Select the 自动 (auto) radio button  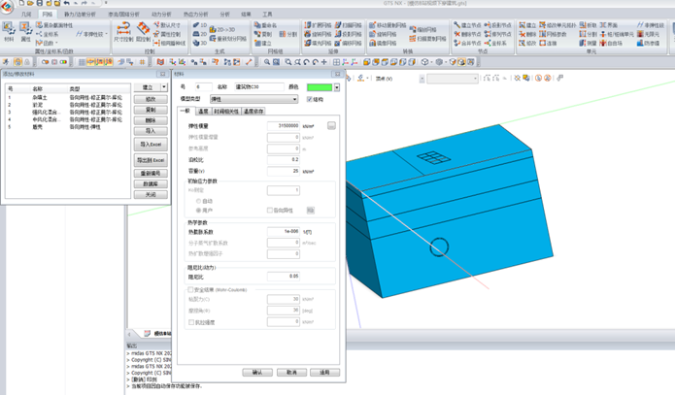(198, 201)
